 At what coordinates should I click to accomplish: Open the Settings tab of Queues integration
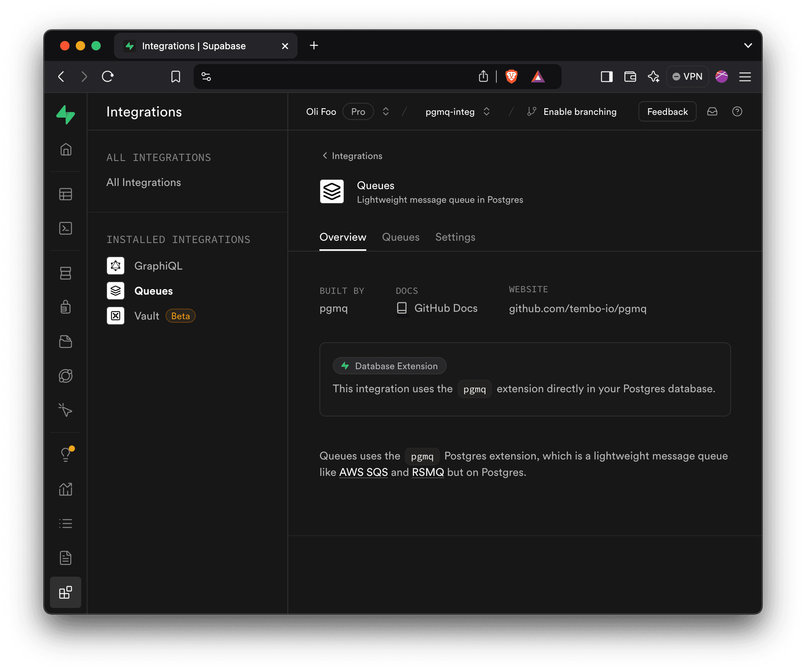tap(455, 237)
